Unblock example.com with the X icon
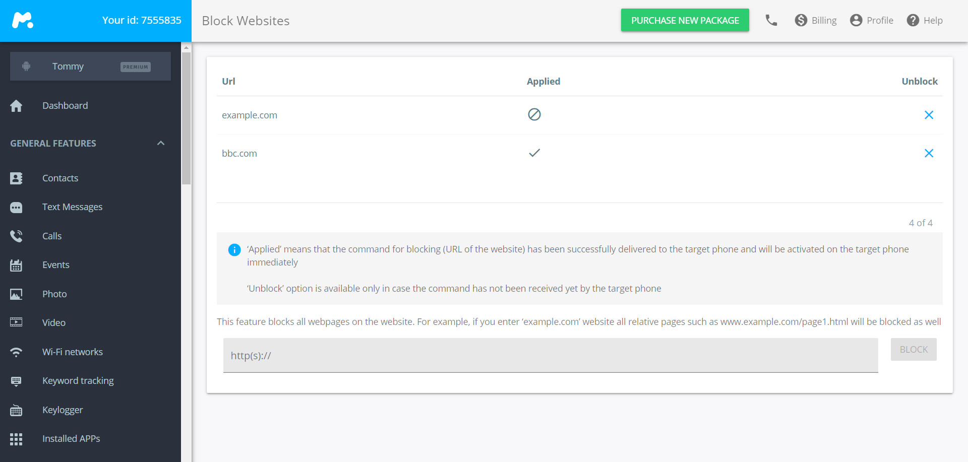The image size is (968, 462). click(x=929, y=115)
